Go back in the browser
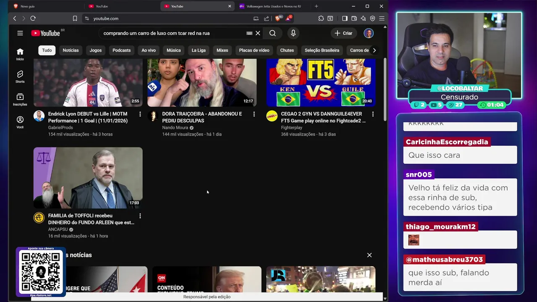 pyautogui.click(x=15, y=18)
